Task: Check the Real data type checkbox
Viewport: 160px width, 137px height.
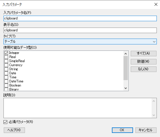Action: [6, 57]
